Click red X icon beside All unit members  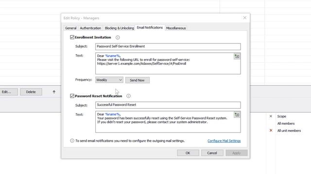[271, 130]
